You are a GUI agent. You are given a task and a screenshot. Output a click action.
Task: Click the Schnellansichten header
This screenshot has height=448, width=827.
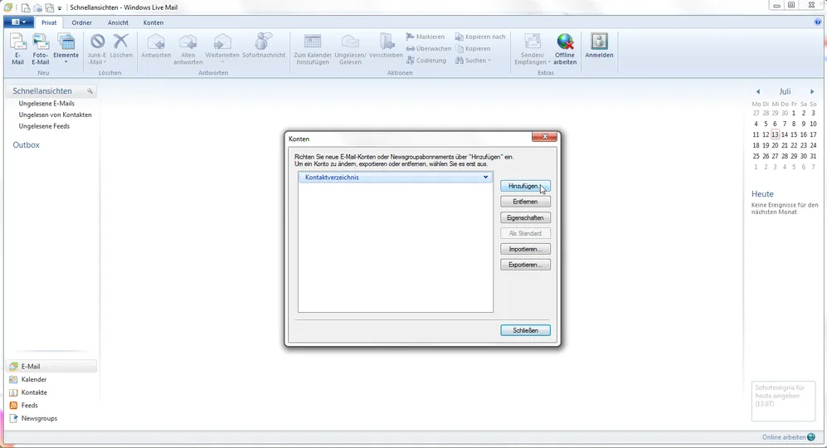coord(42,90)
